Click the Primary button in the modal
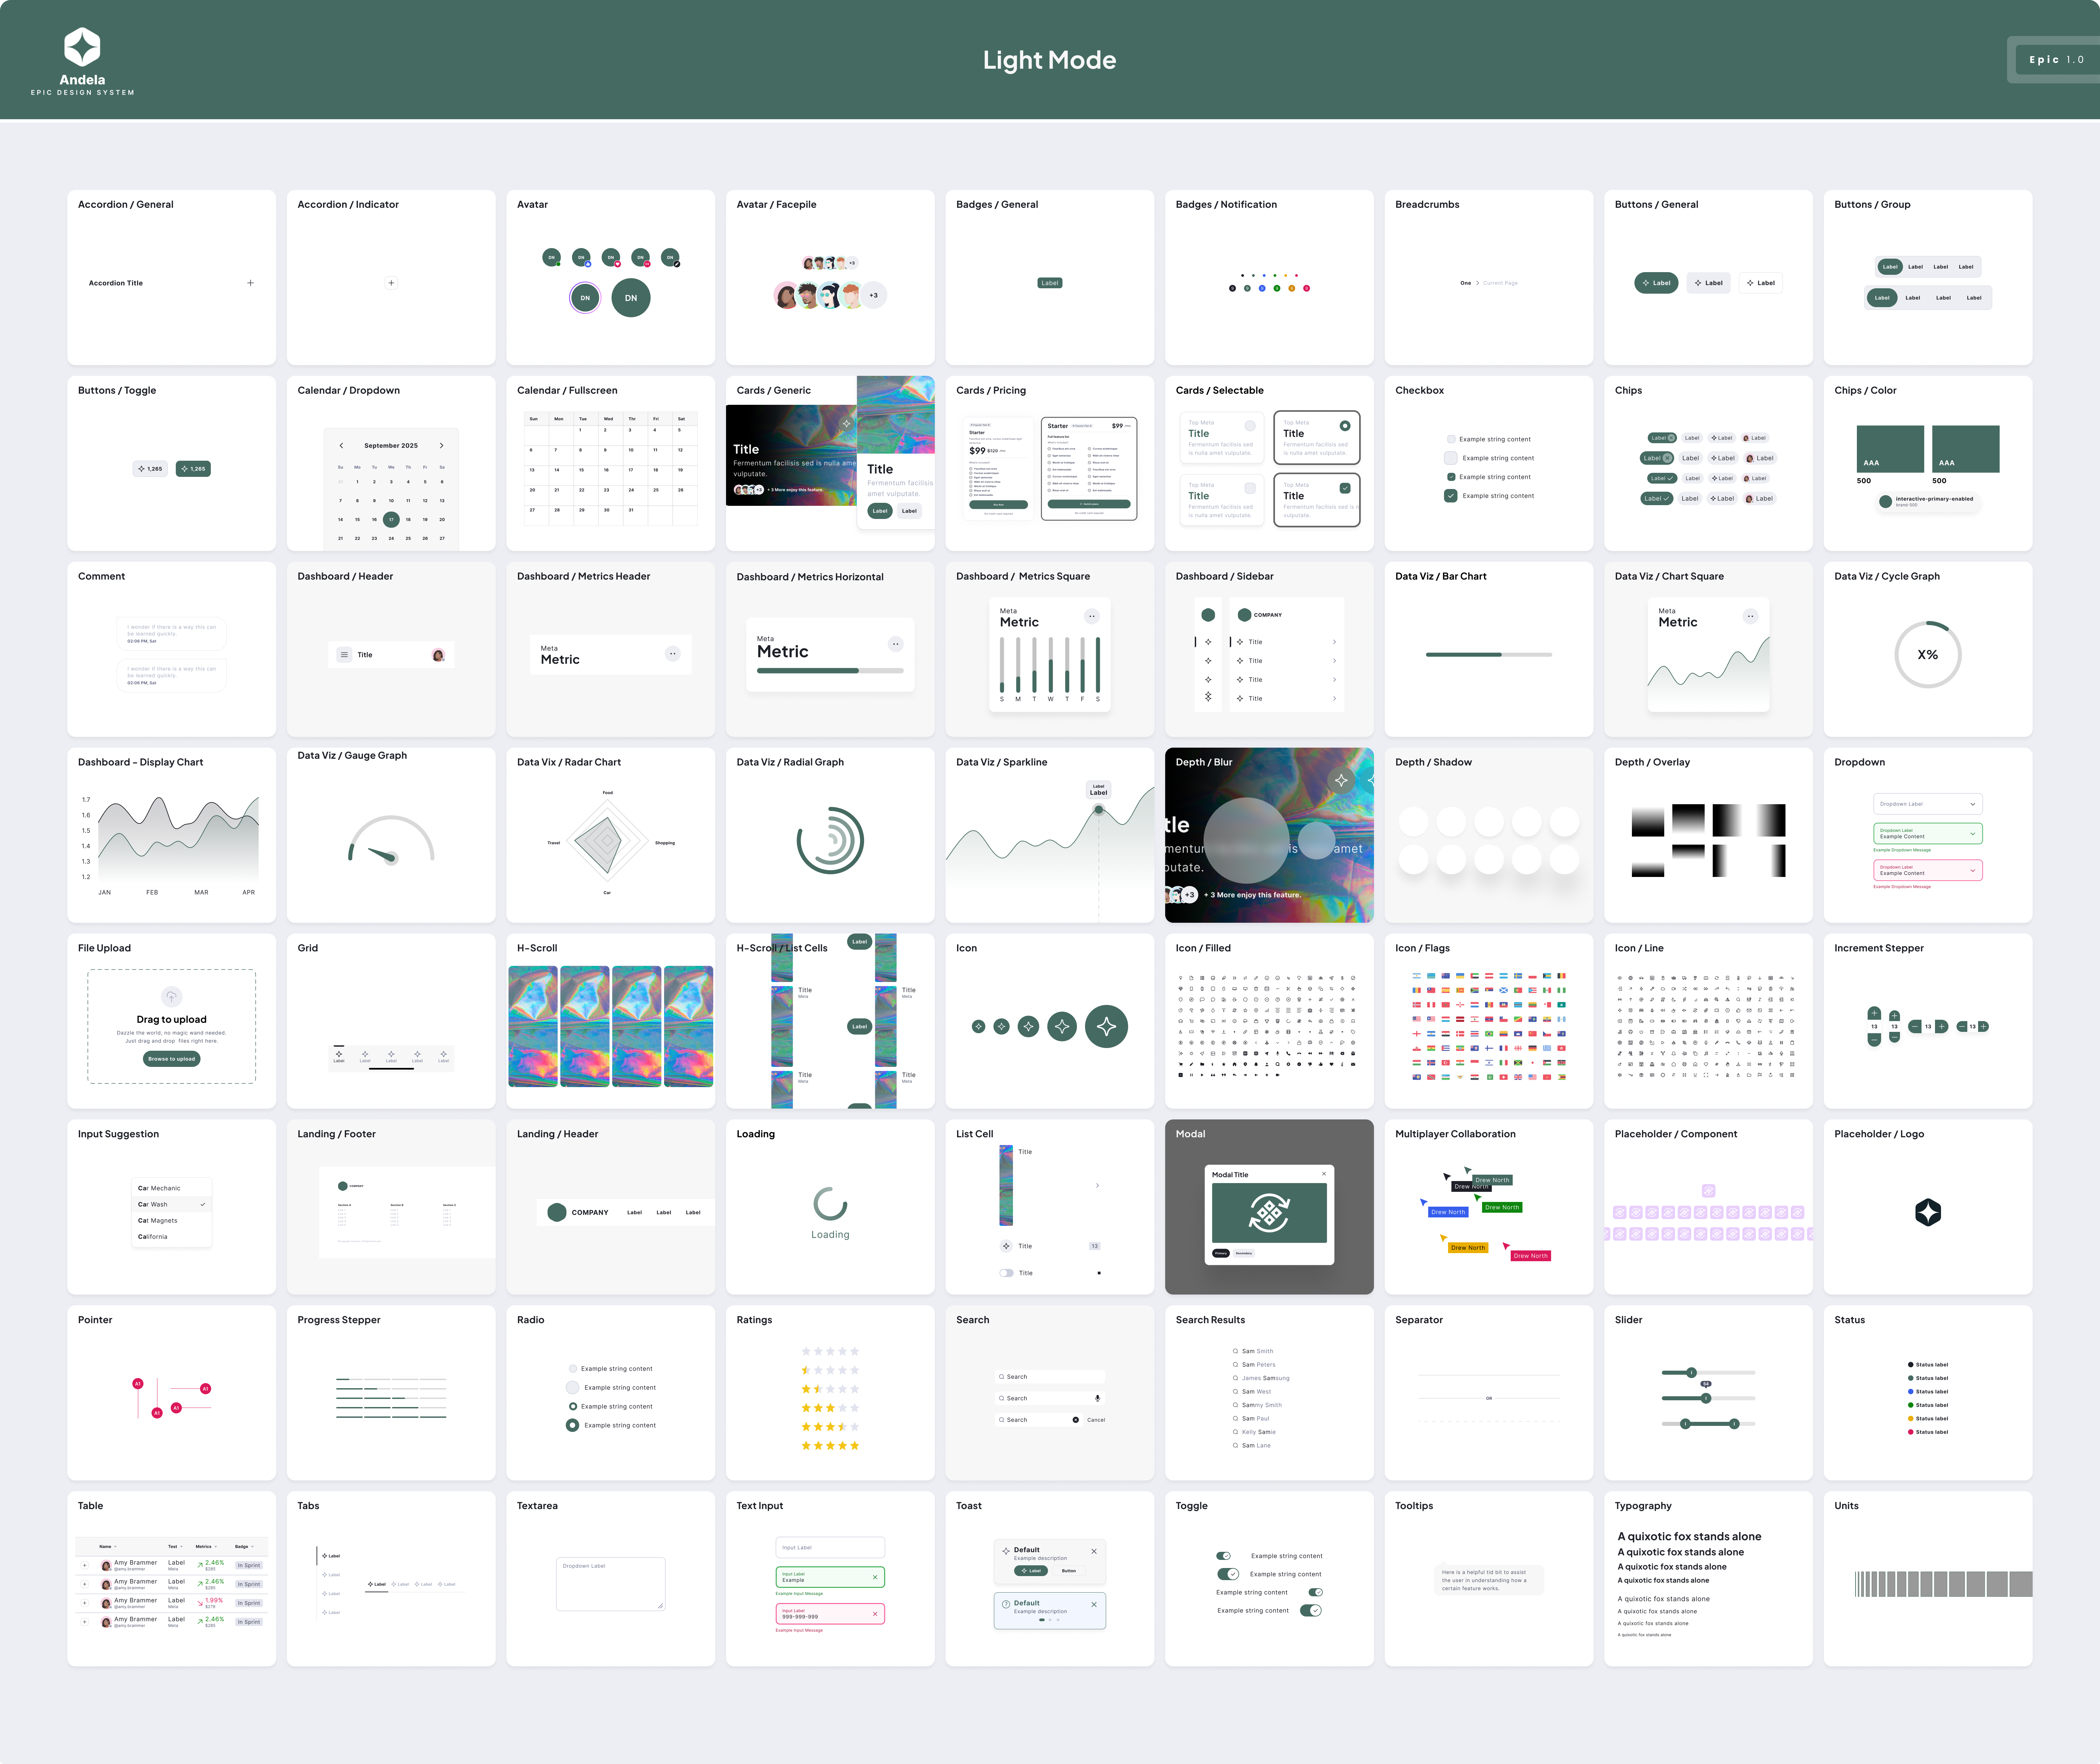Viewport: 2100px width, 1764px height. pyautogui.click(x=1221, y=1253)
